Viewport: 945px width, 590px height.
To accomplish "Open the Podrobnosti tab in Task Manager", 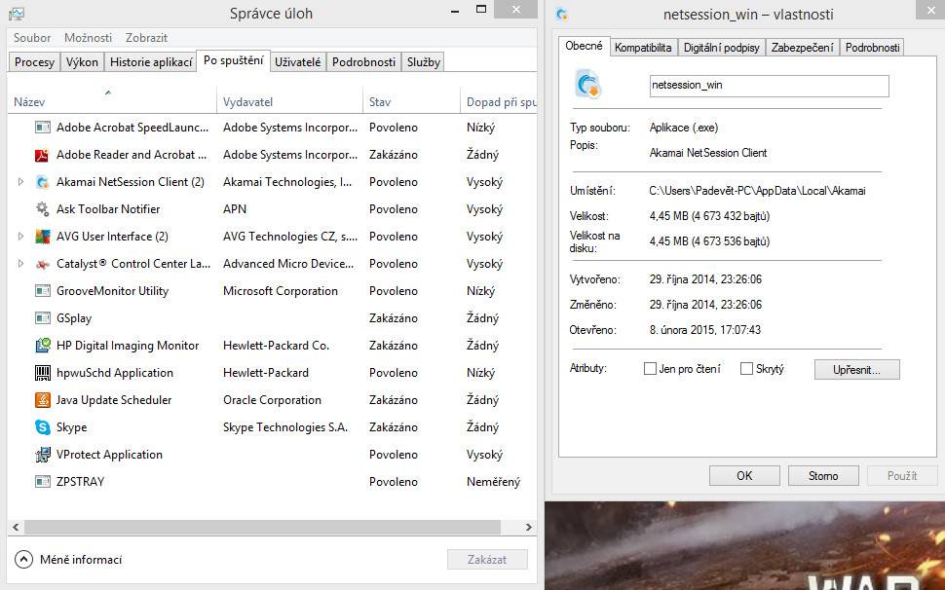I will [x=363, y=62].
